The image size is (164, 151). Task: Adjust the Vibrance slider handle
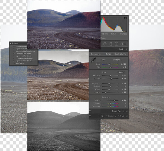(x=110, y=103)
